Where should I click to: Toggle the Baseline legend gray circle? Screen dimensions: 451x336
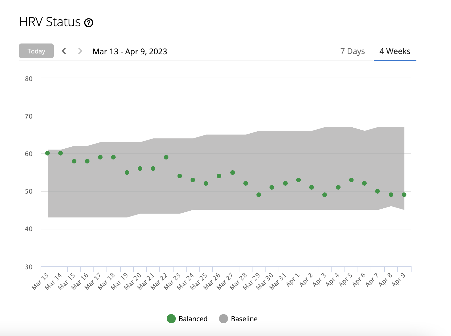pos(224,319)
